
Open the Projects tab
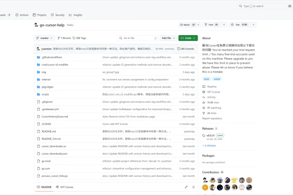pos(40,15)
